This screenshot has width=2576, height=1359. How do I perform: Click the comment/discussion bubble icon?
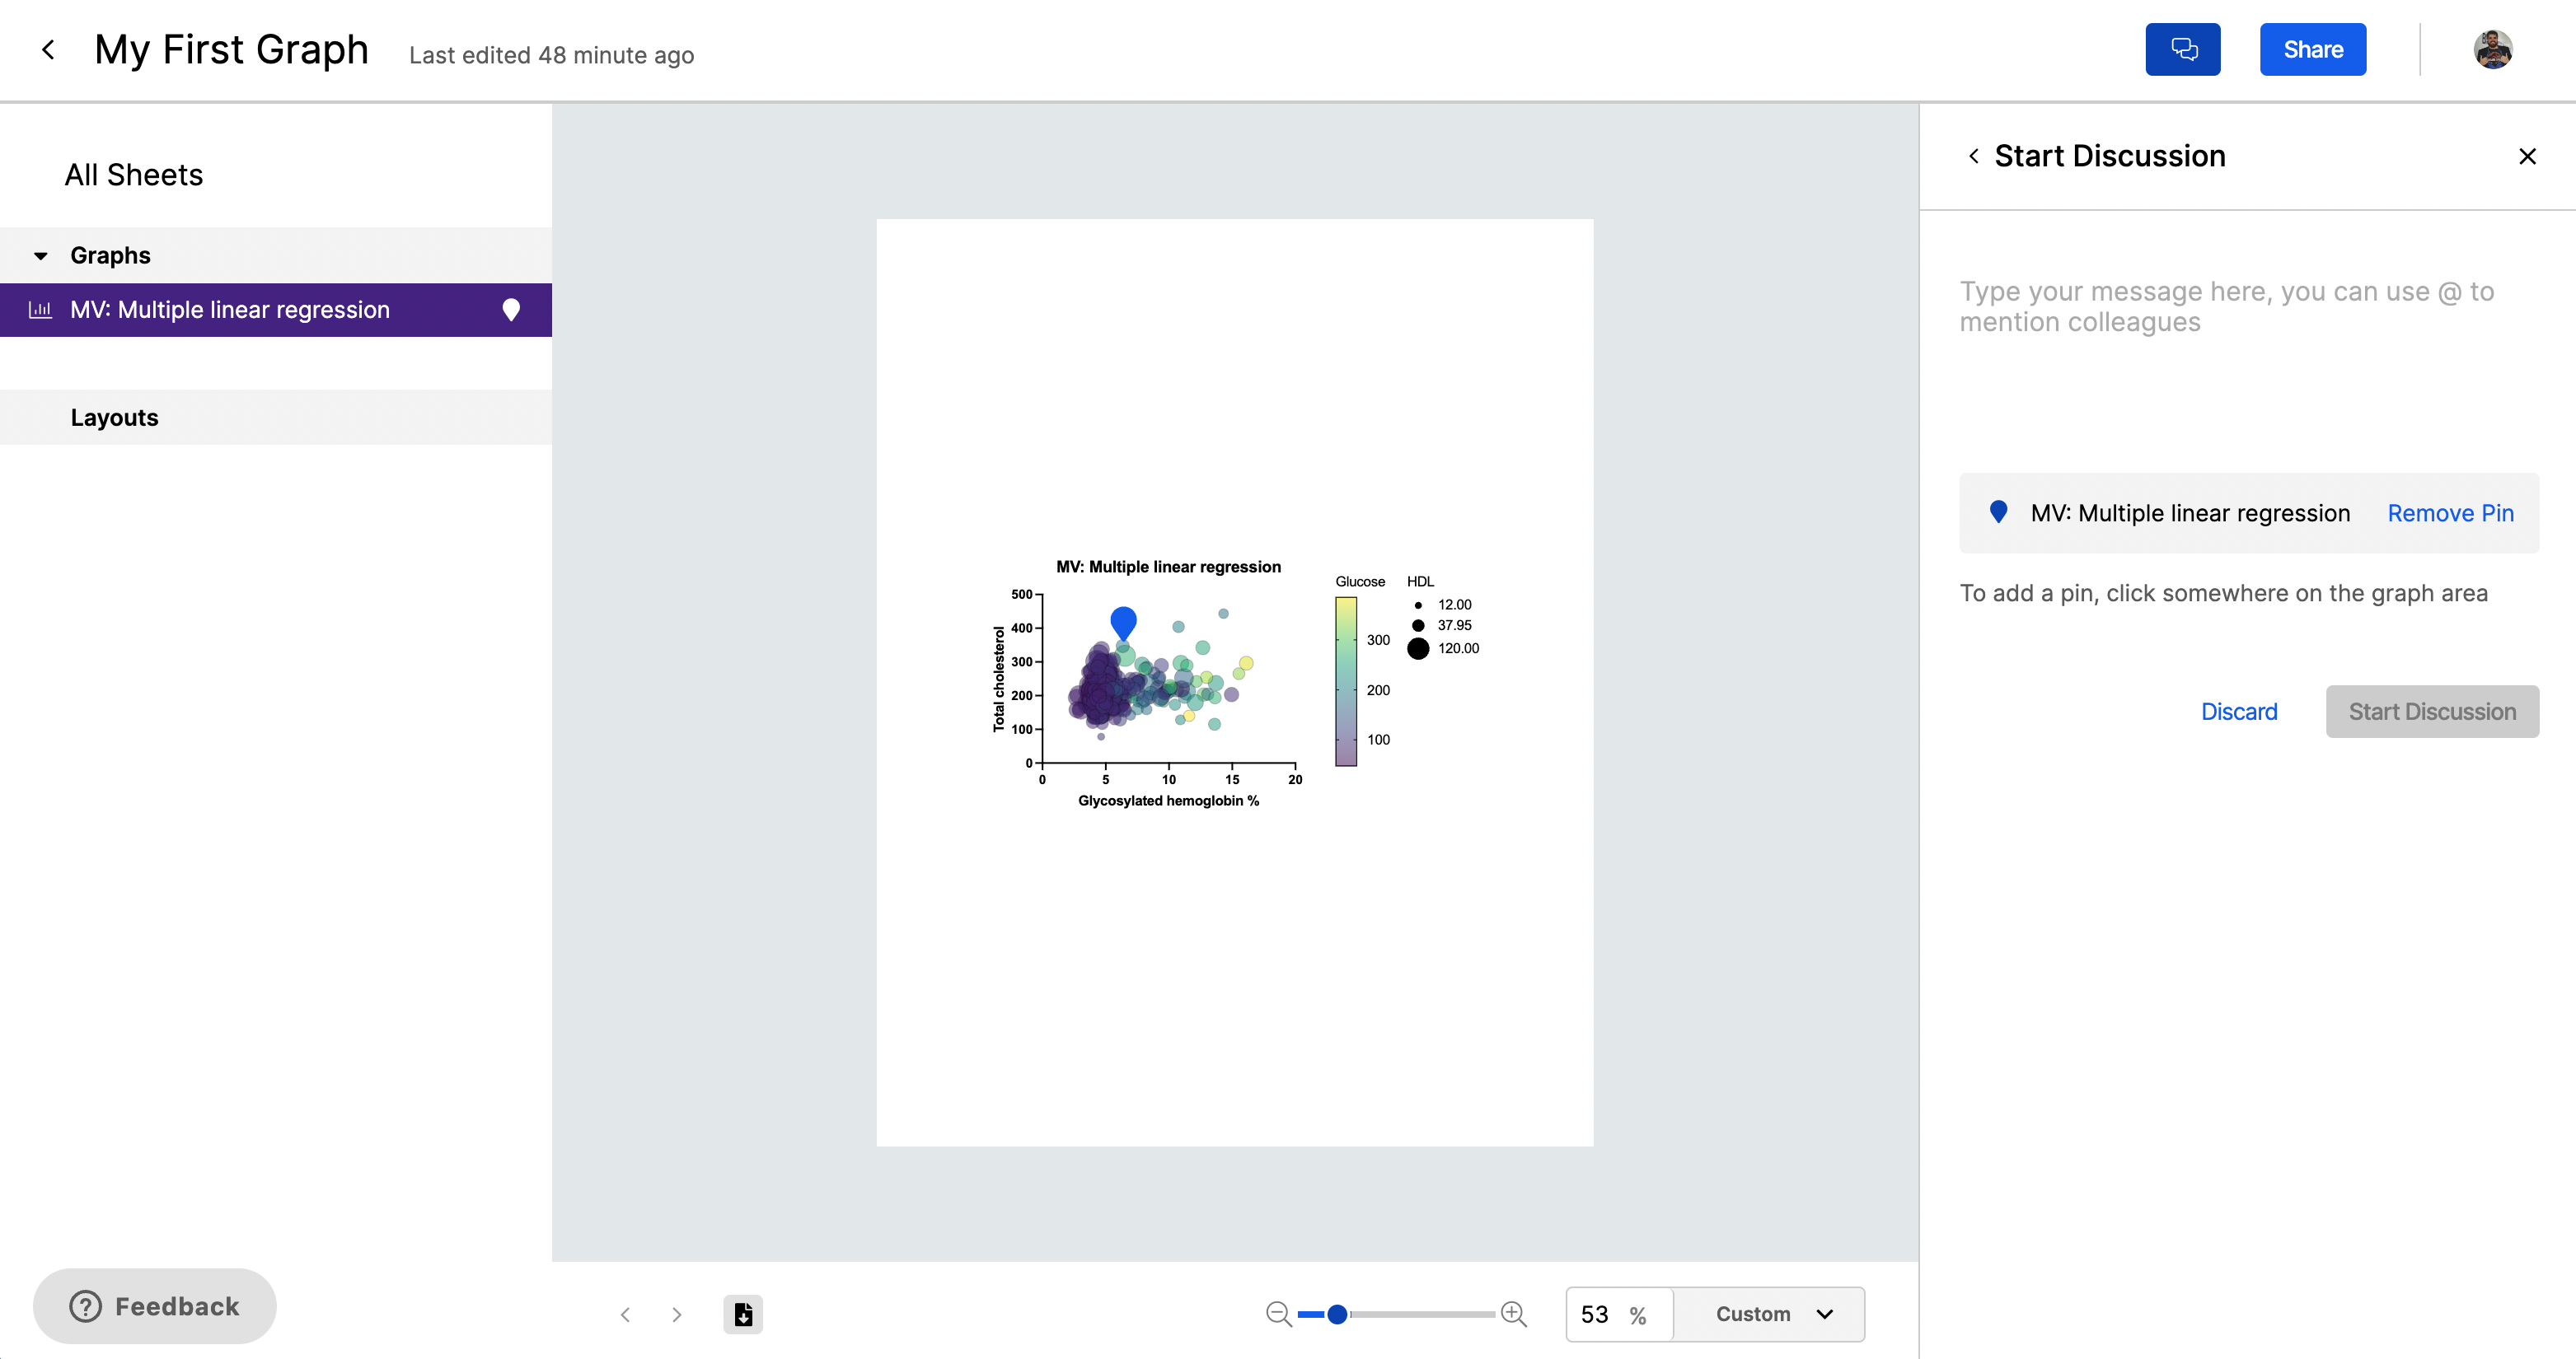pyautogui.click(x=2186, y=49)
